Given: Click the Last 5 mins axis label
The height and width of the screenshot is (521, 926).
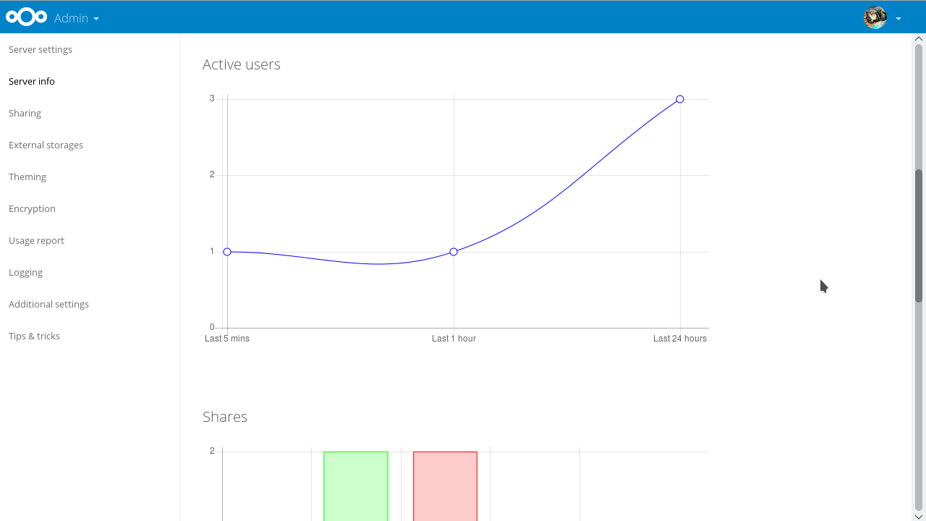Looking at the screenshot, I should pos(227,338).
